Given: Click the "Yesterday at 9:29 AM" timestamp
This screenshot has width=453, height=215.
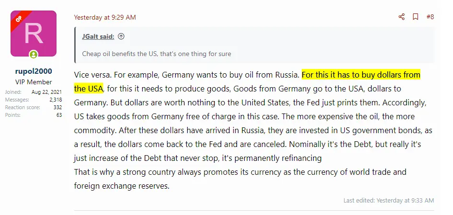Looking at the screenshot, I should pyautogui.click(x=105, y=17).
